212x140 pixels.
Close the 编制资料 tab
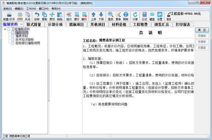click(21, 24)
